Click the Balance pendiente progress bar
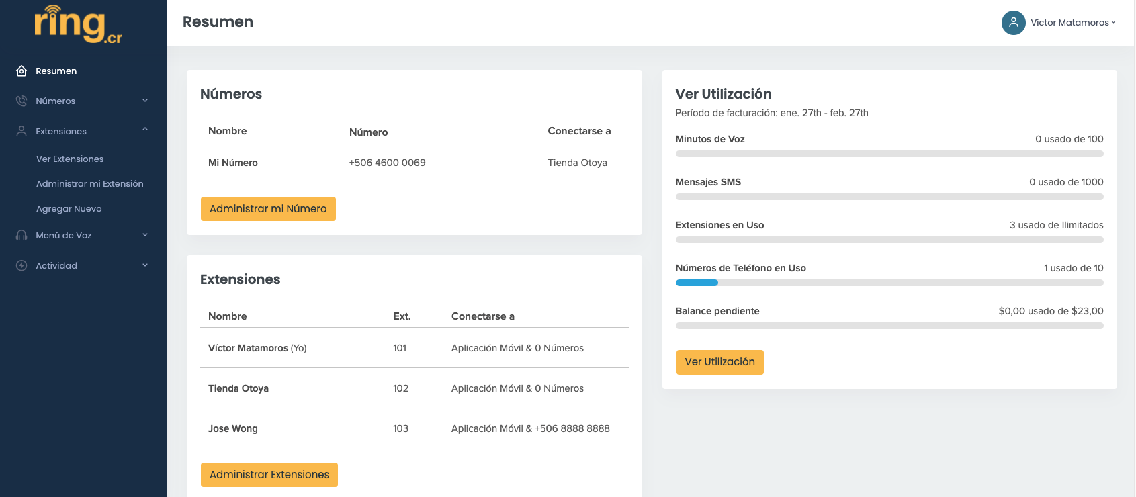 point(889,326)
